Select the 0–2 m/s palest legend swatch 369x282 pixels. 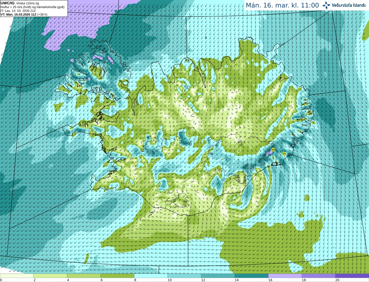[x=17, y=276]
